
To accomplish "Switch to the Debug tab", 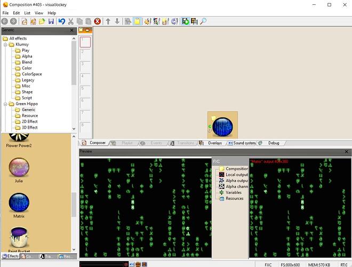I will click(x=270, y=143).
